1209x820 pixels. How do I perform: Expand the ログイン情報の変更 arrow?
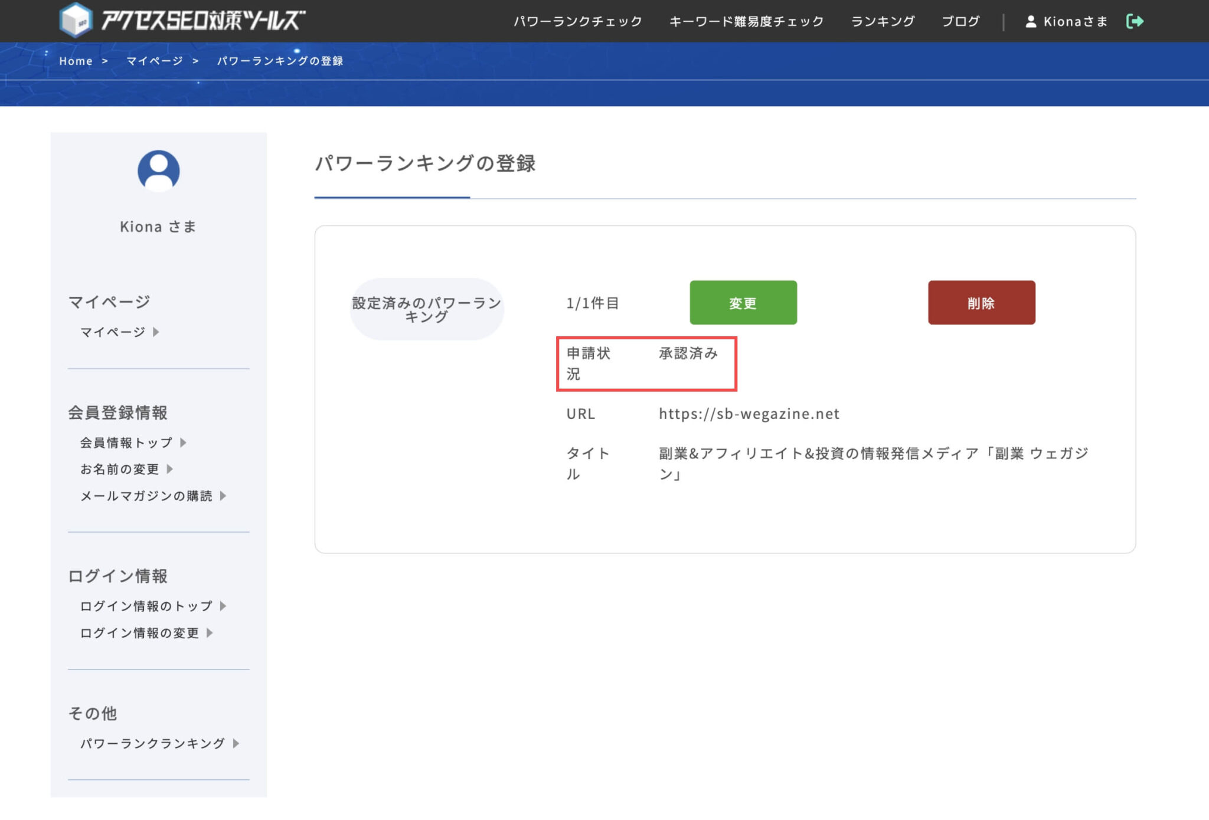click(209, 633)
